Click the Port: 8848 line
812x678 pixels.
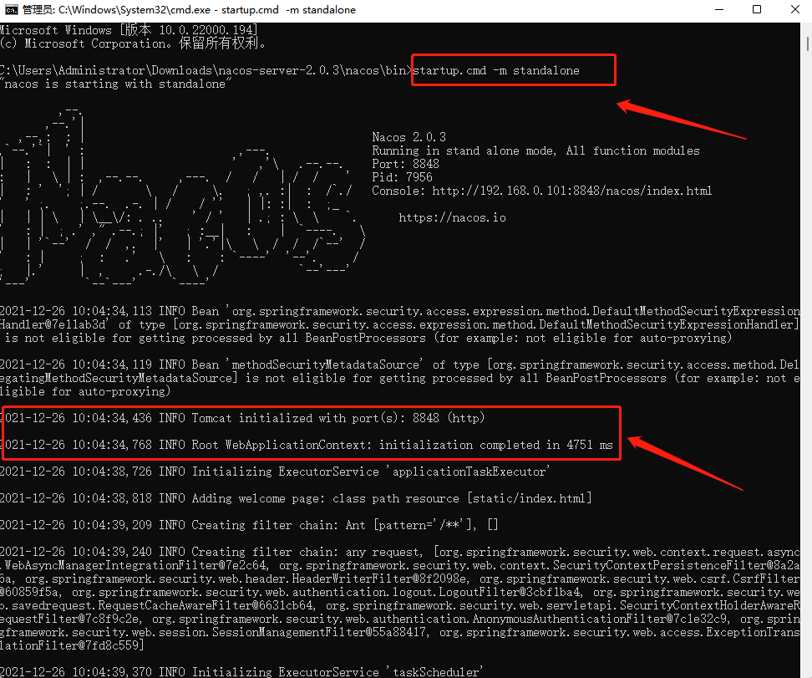[406, 164]
